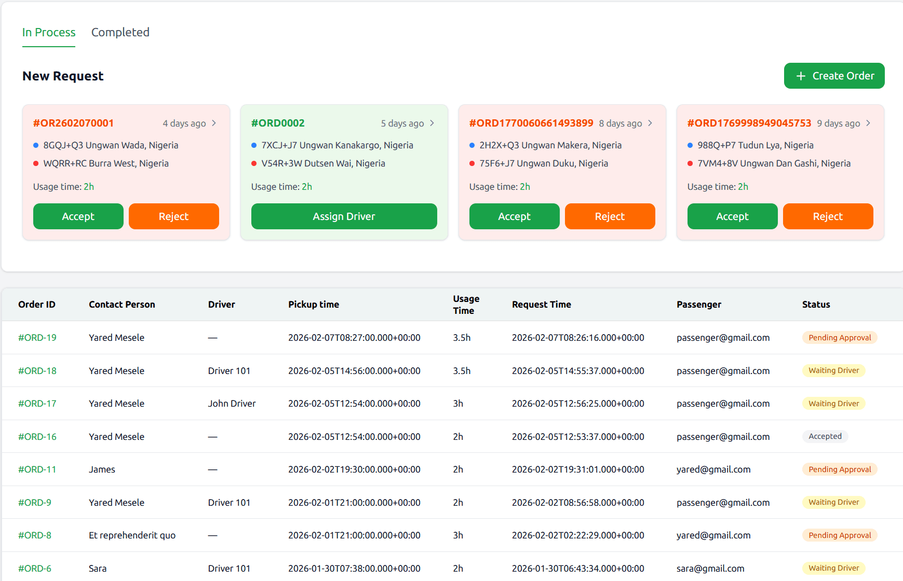
Task: Accept the Ungwan Makera pickup request
Action: tap(514, 216)
